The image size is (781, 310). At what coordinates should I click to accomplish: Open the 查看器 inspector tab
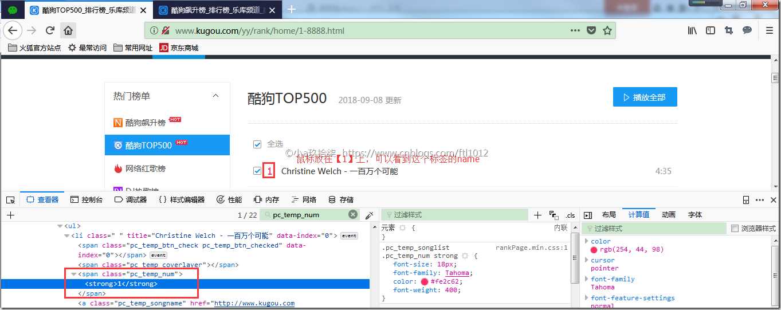42,199
